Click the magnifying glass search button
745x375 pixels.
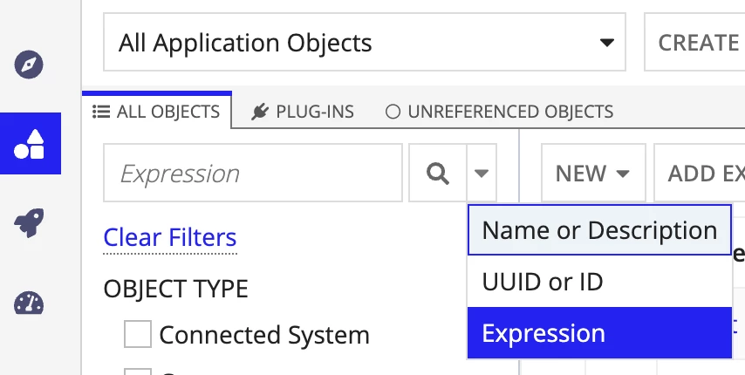click(x=438, y=174)
